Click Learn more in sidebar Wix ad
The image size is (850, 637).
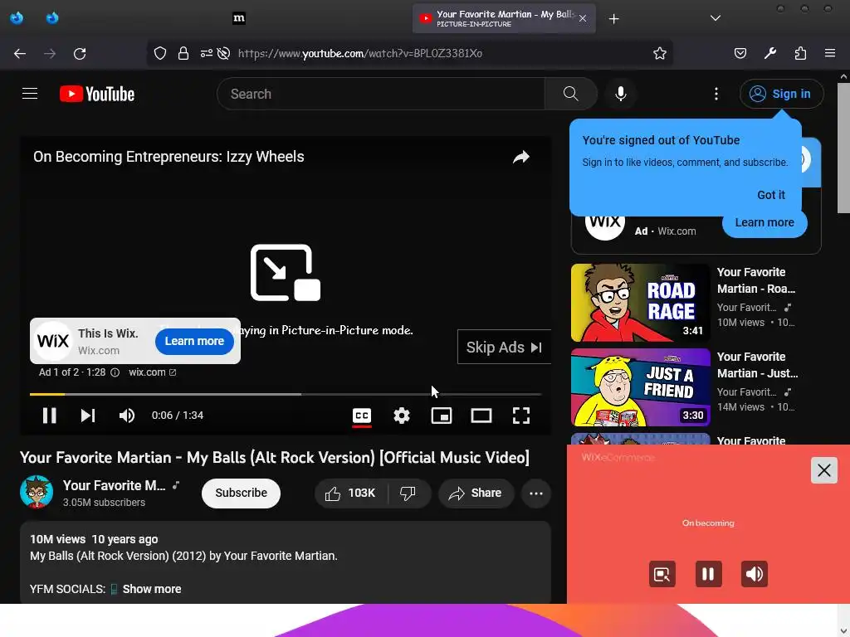(x=765, y=222)
